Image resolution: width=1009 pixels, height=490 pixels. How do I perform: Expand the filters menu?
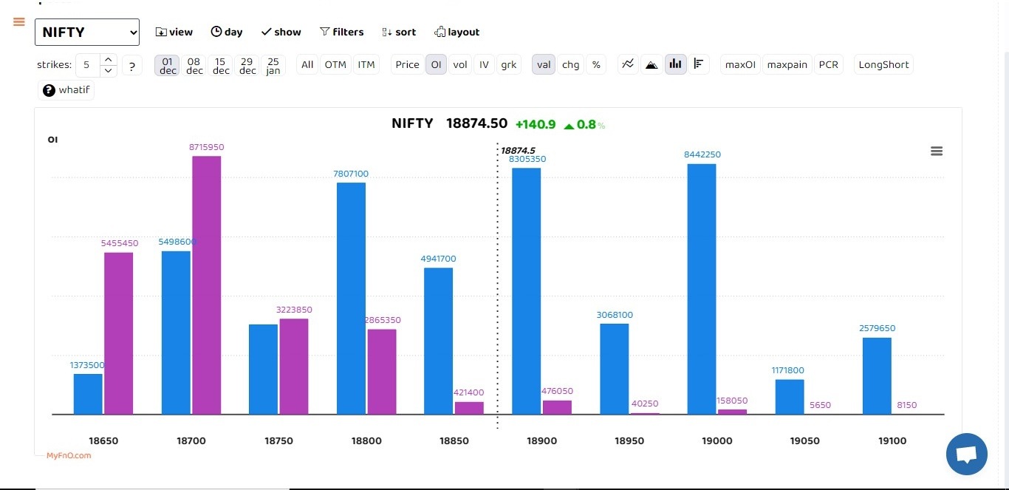(341, 32)
